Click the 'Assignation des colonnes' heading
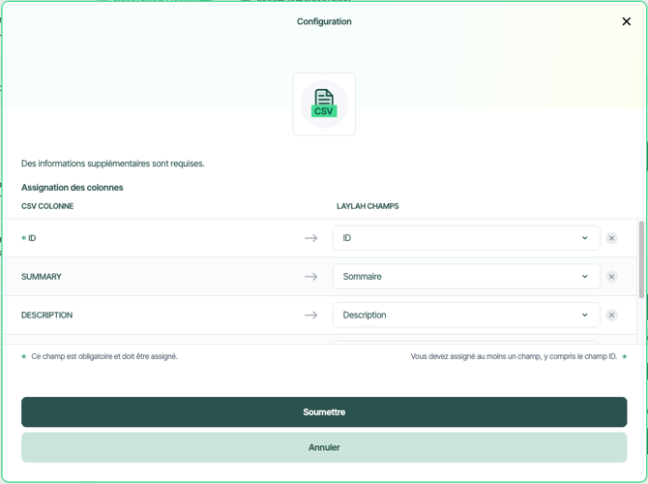Image resolution: width=648 pixels, height=484 pixels. [73, 188]
